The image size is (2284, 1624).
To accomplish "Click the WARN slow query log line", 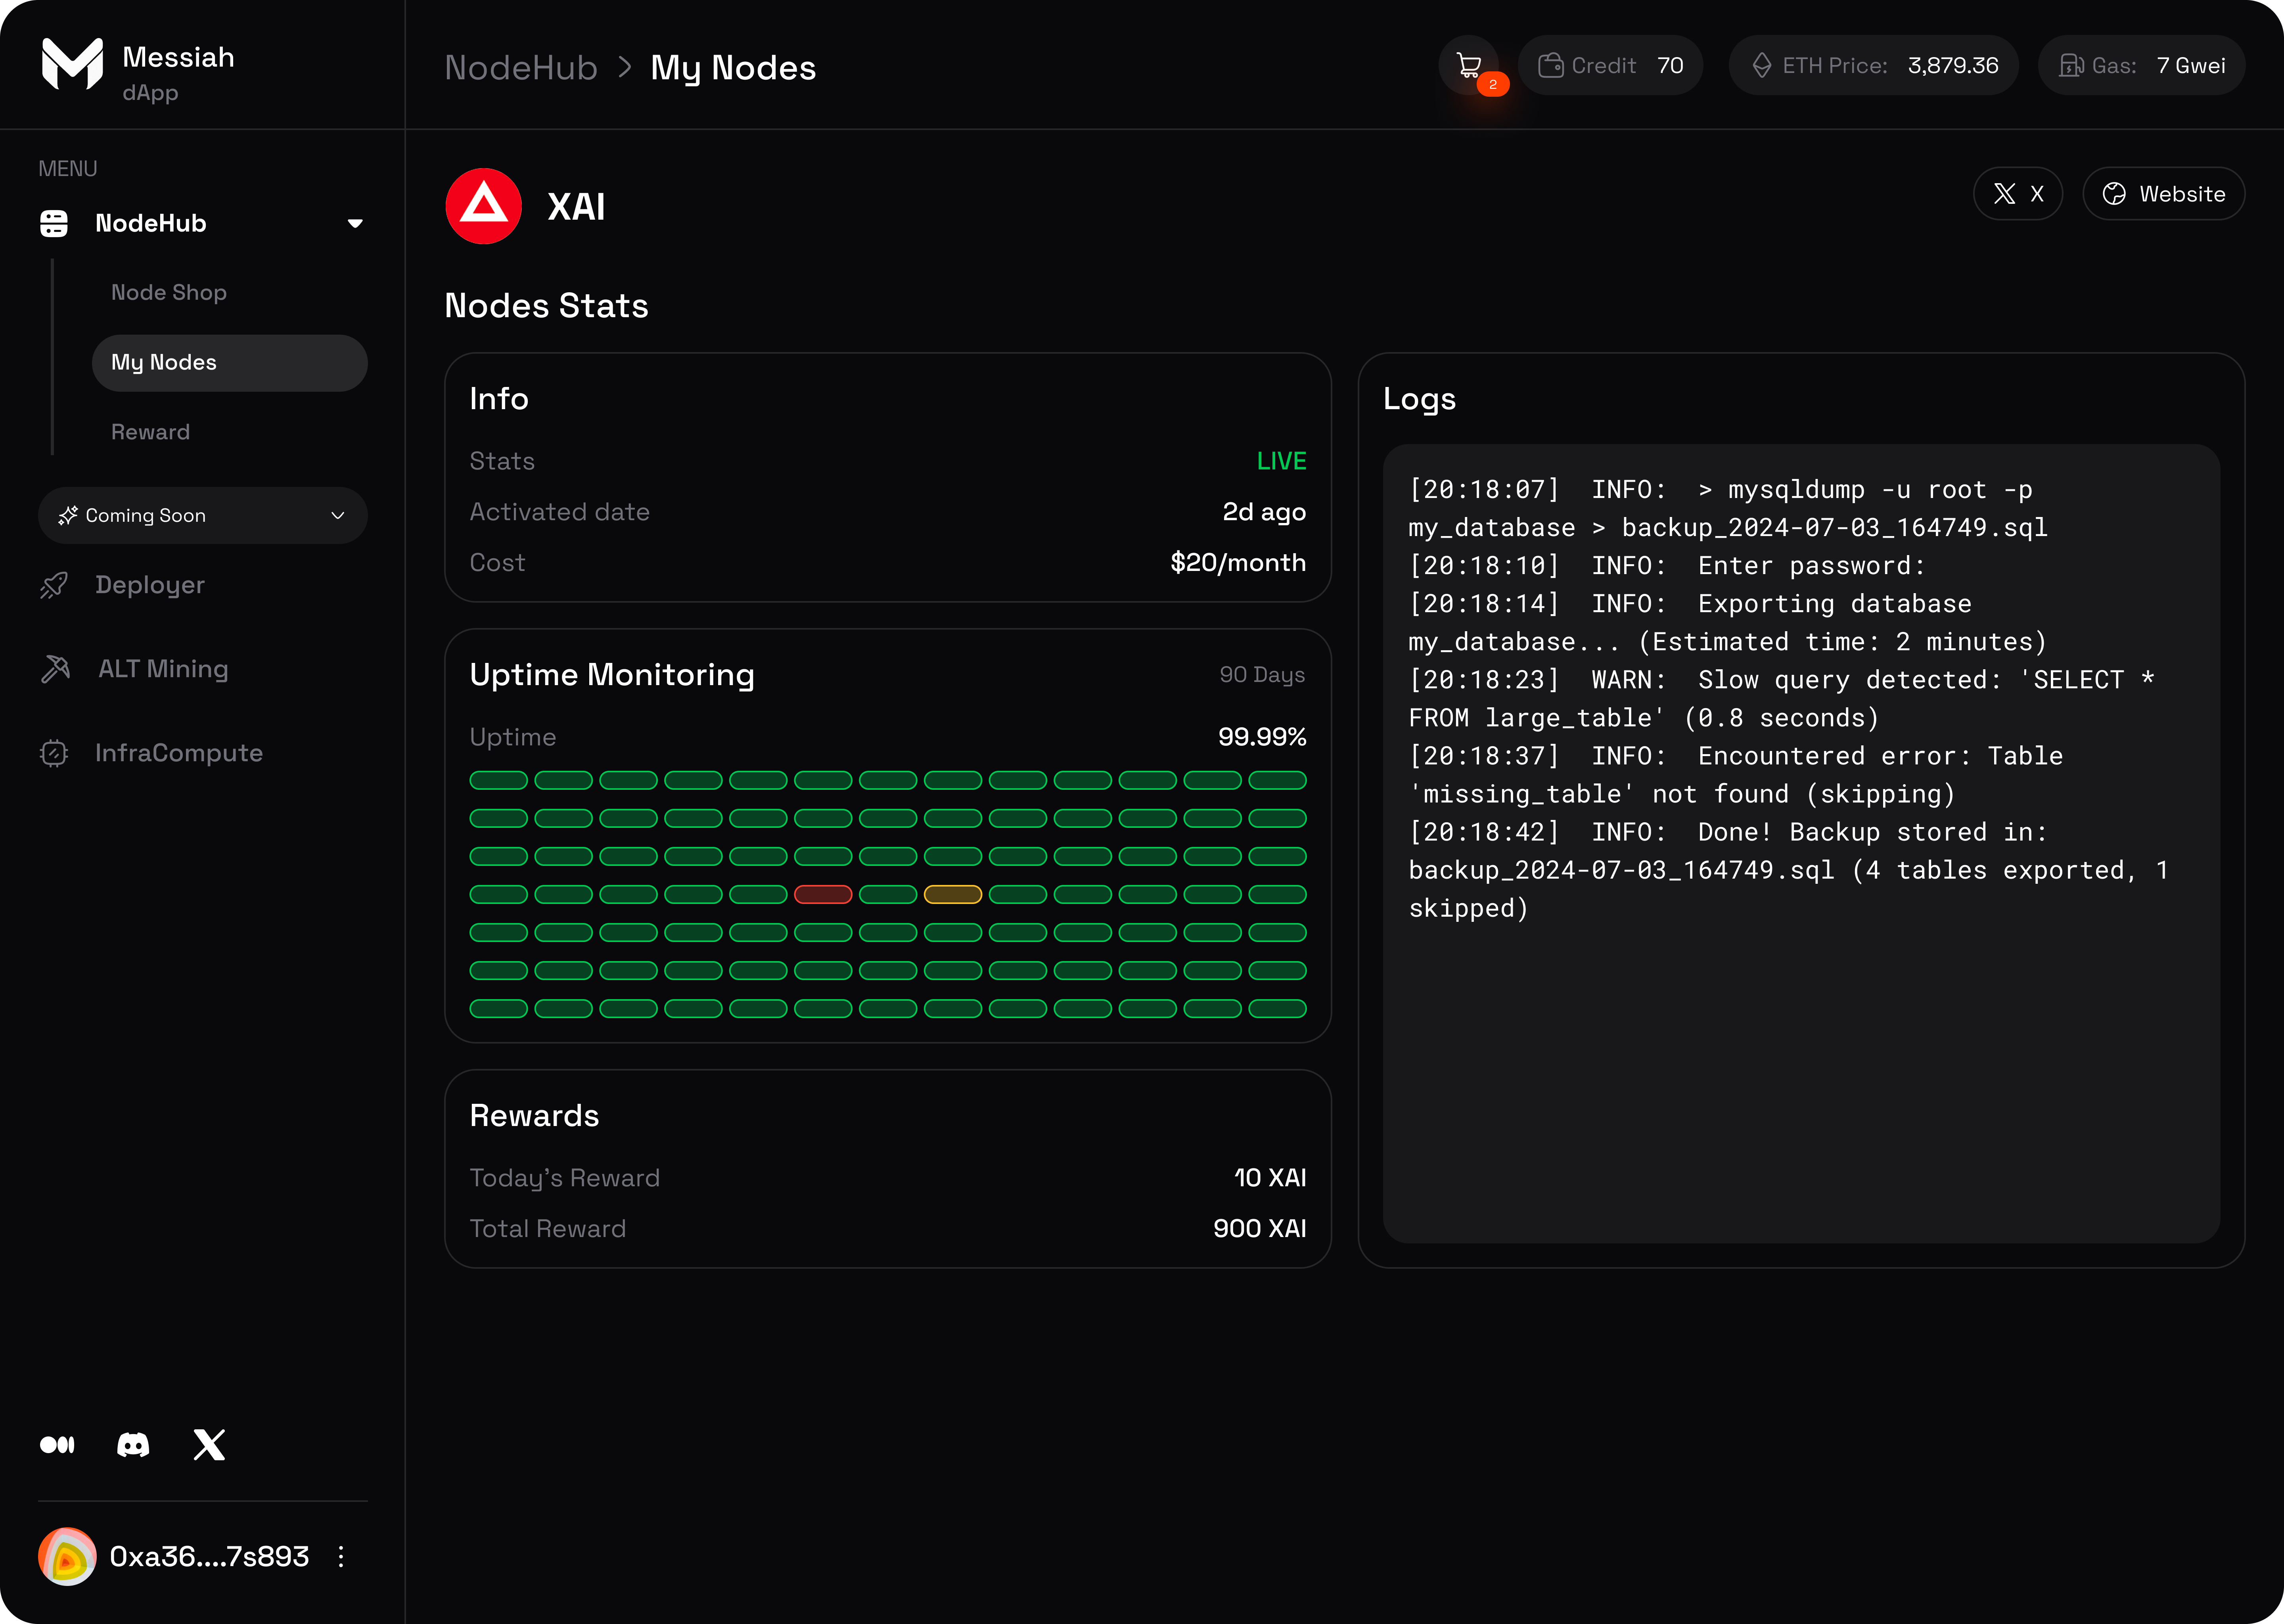I will [x=1782, y=699].
